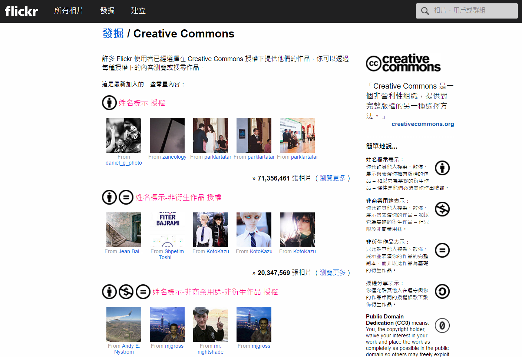Open KotoKazu doll with blue tie thumbnail

(x=254, y=230)
